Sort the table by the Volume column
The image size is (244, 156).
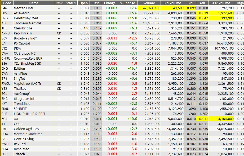coord(149,3)
